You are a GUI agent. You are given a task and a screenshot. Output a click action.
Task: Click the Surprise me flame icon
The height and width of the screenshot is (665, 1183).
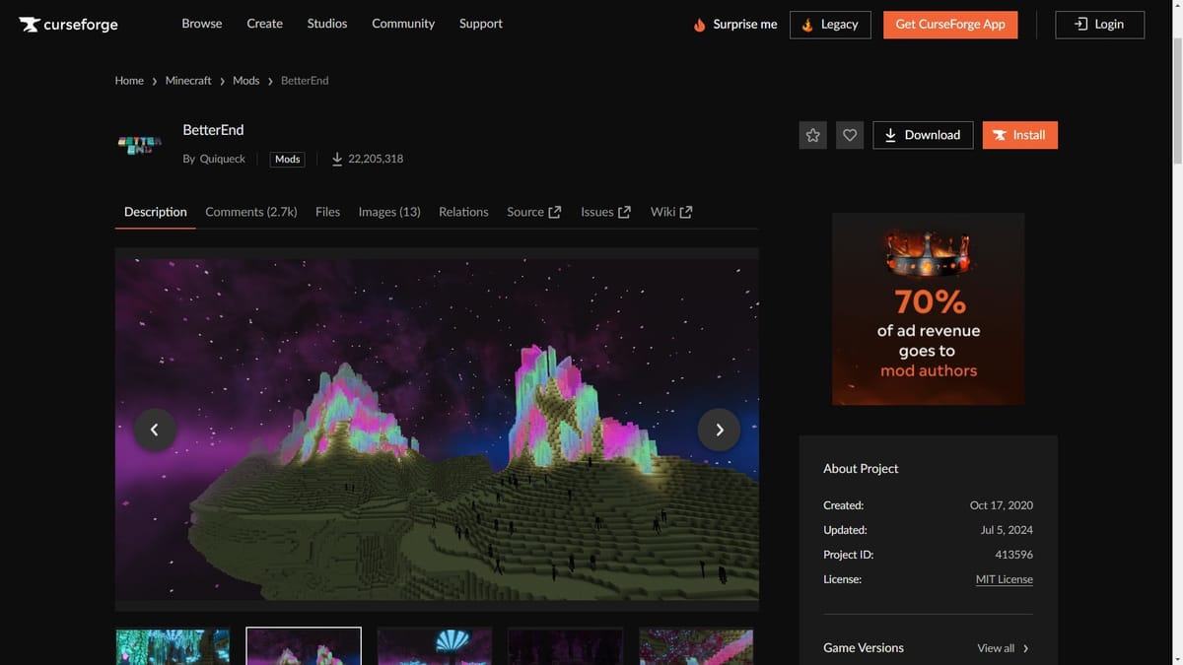[699, 24]
